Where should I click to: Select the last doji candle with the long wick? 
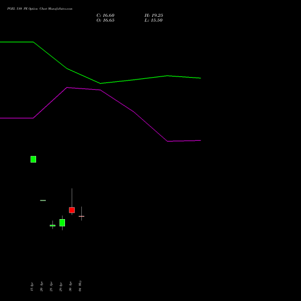pos(81,216)
